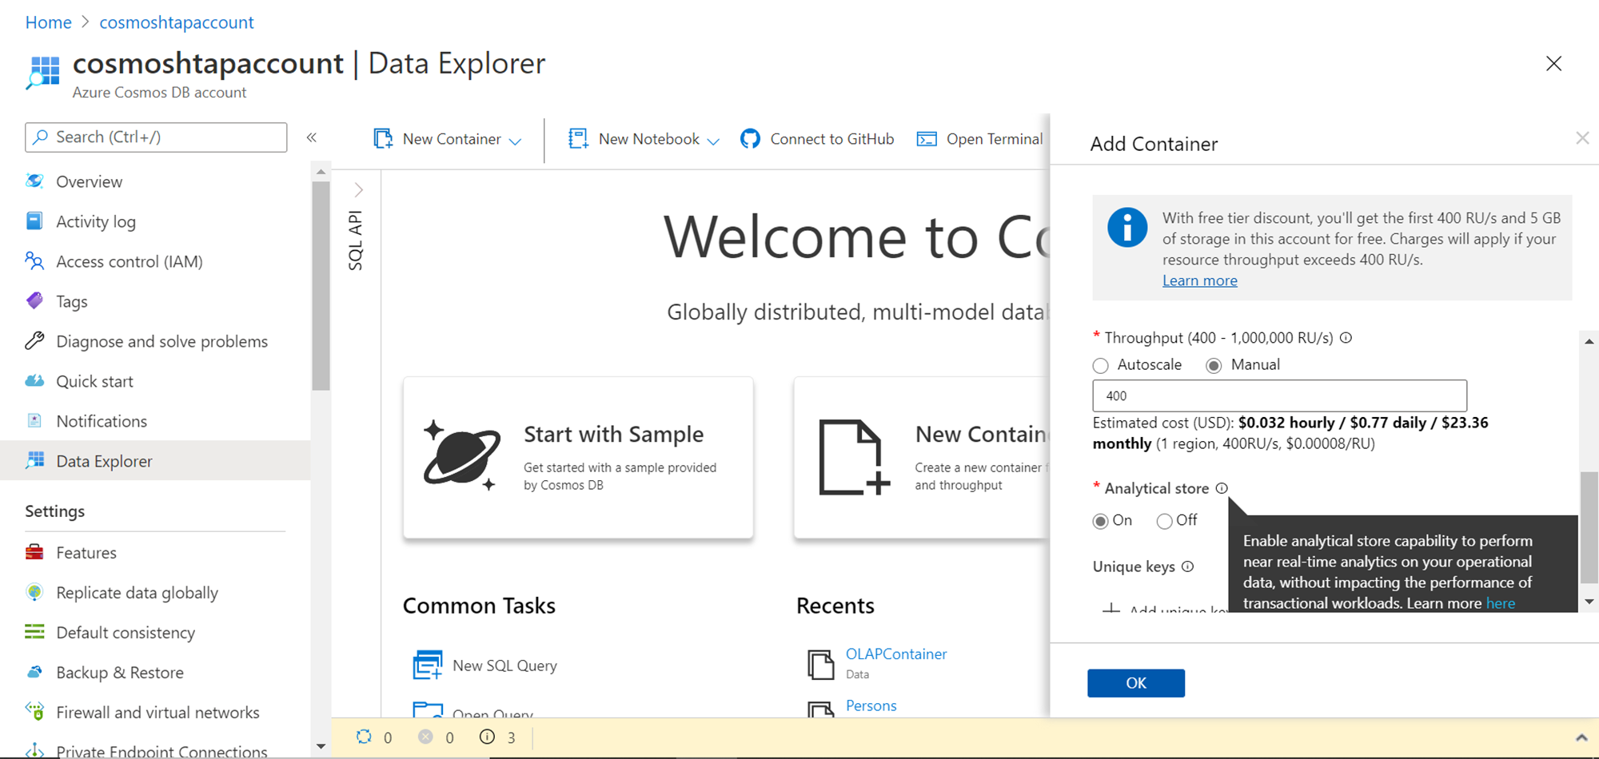Open Terminal from the toolbar icon

coord(927,139)
